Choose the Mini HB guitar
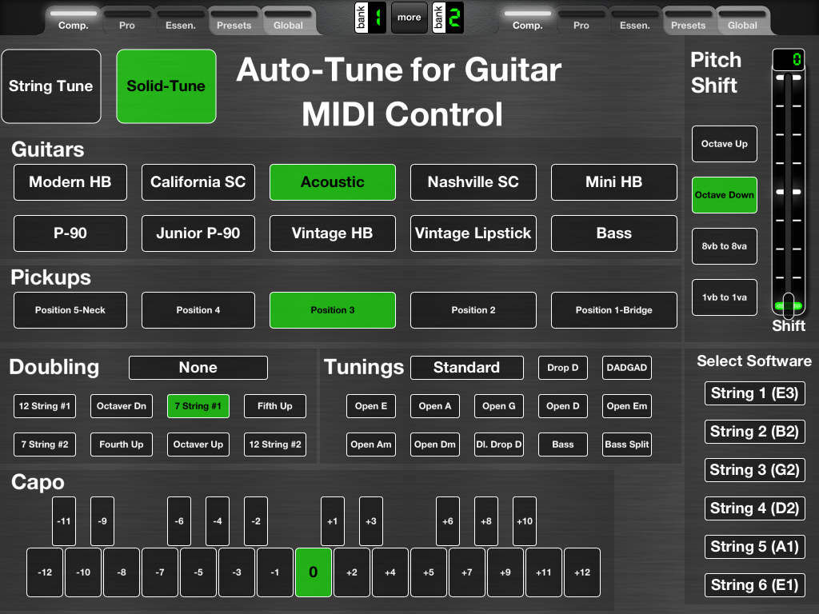The image size is (819, 614). click(x=614, y=182)
